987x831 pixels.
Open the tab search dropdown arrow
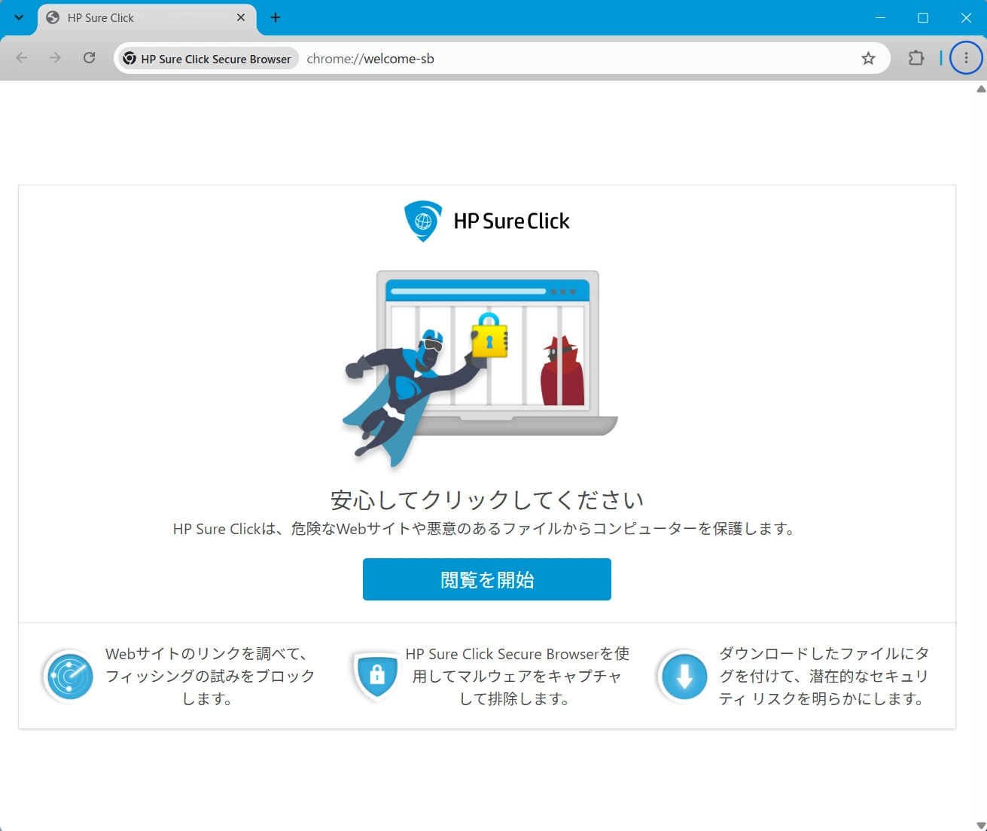19,17
